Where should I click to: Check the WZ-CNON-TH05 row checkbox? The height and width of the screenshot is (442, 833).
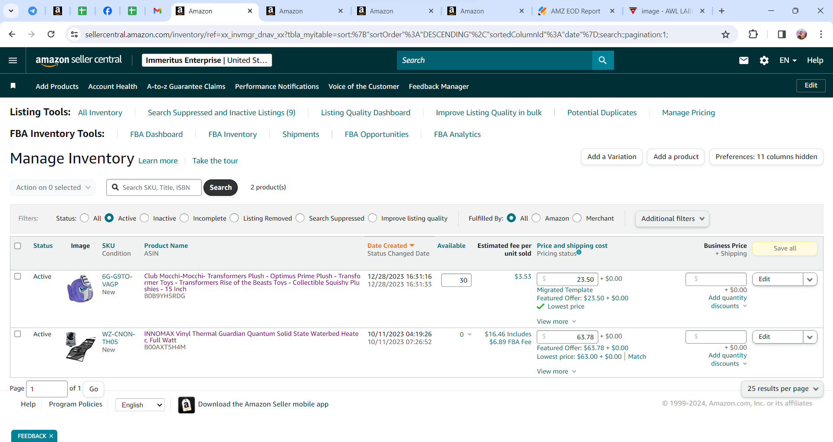click(x=18, y=334)
